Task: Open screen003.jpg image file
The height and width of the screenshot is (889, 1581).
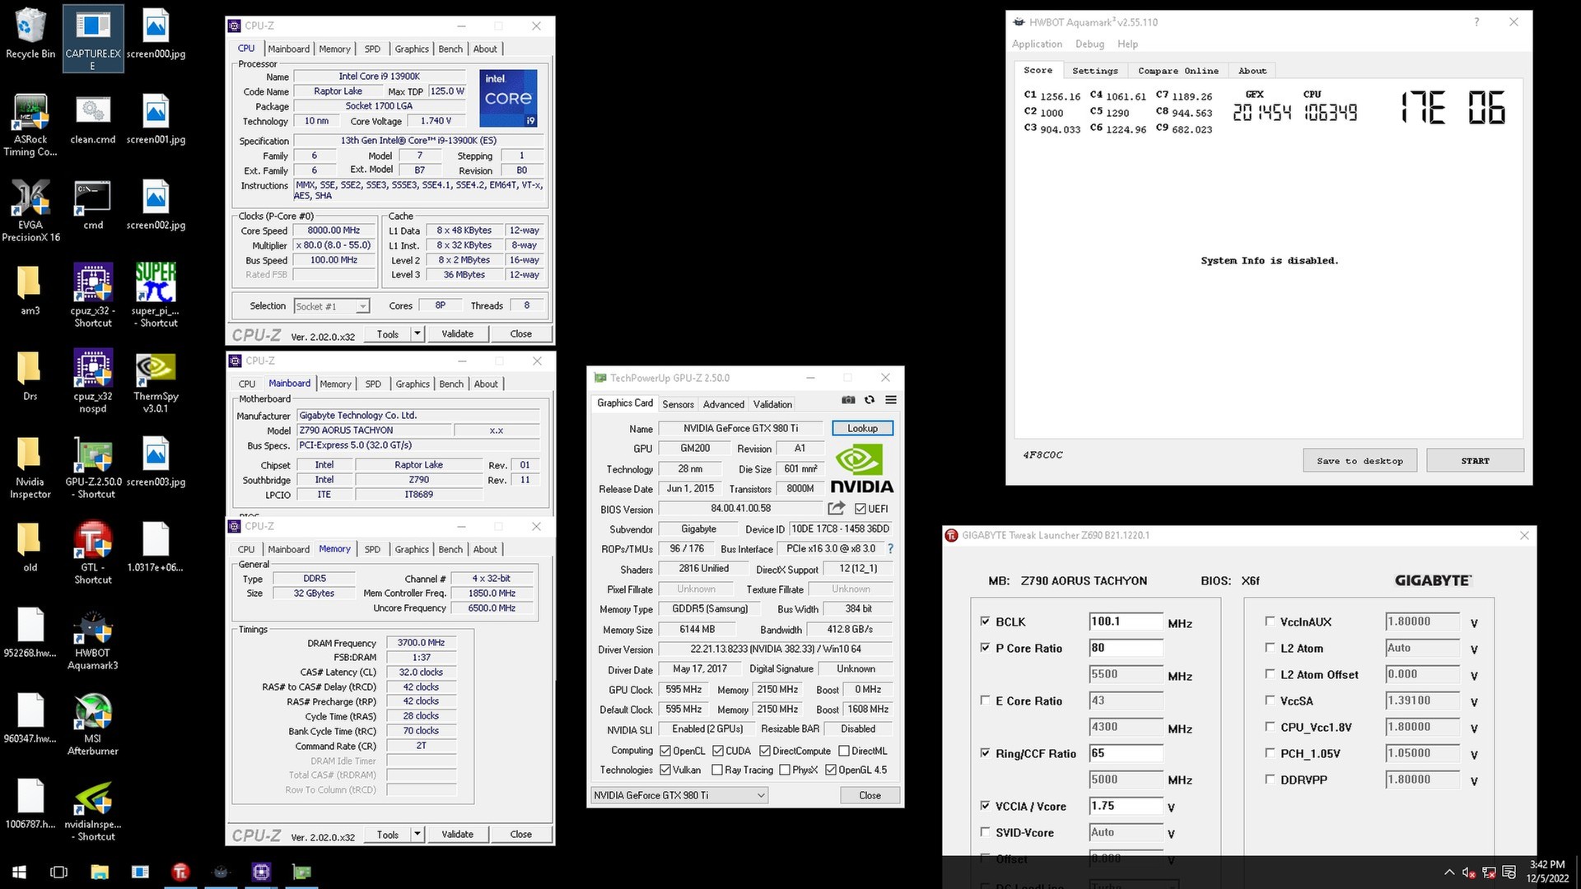Action: coord(156,463)
